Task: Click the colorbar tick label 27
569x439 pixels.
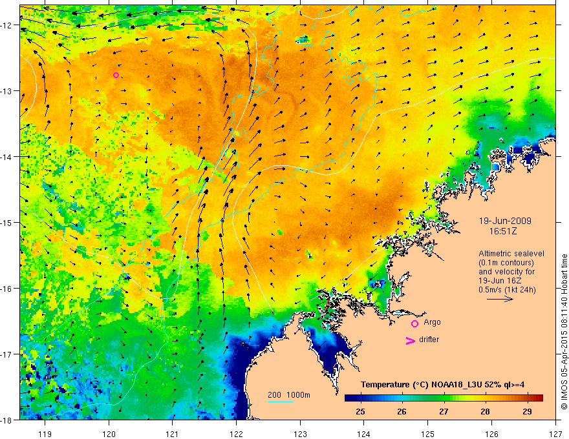Action: pos(444,411)
